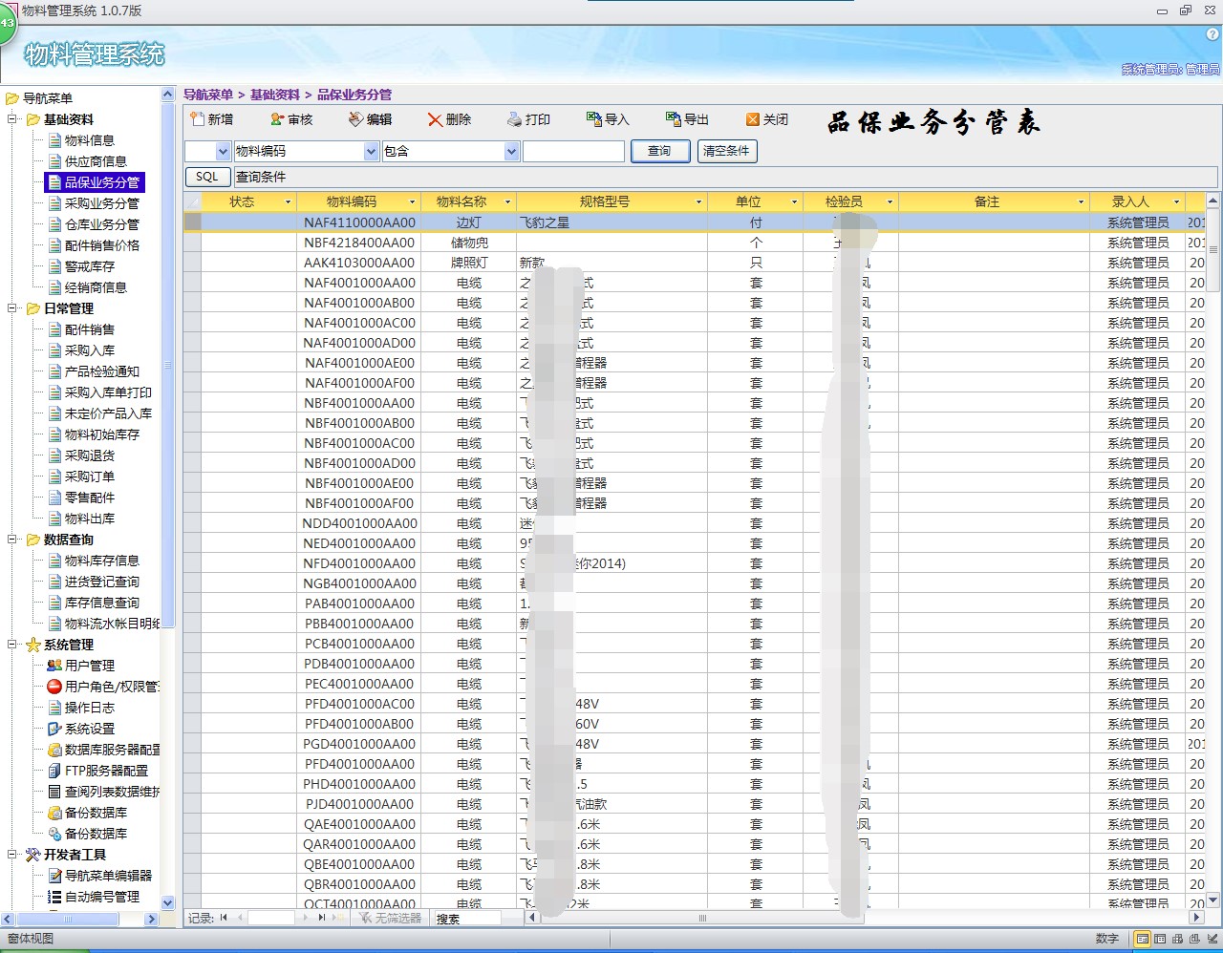The image size is (1223, 953).
Task: Open the 检验员 column filter arrow
Action: click(890, 202)
